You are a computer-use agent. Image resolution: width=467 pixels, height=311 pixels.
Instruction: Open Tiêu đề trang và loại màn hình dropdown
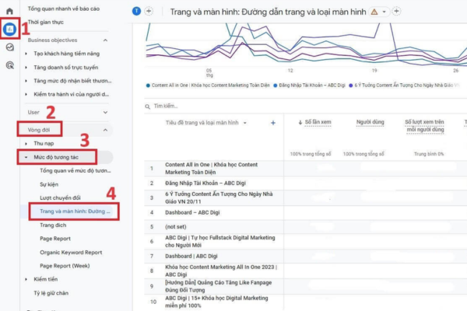tap(206, 123)
